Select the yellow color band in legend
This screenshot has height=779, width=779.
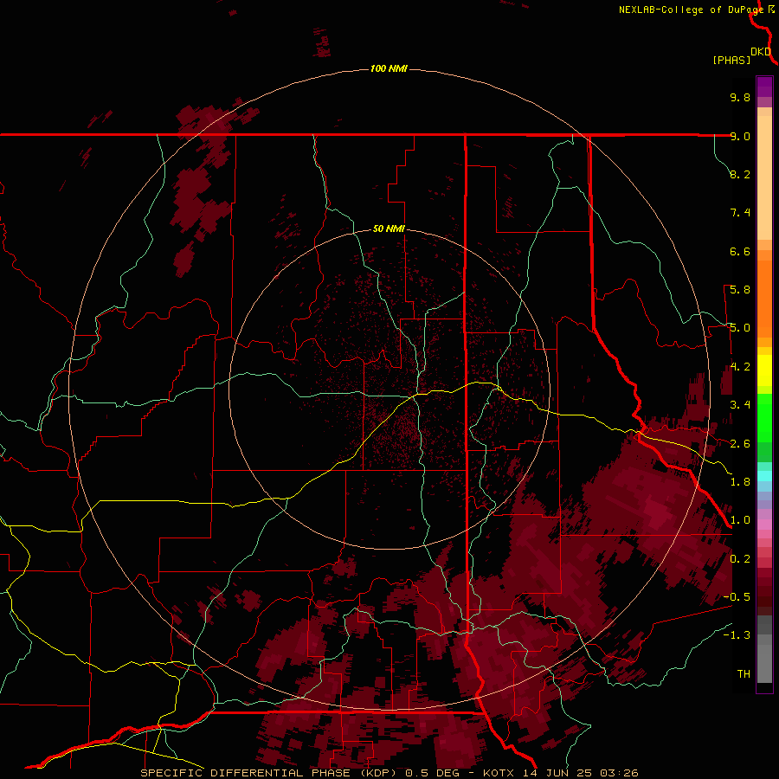click(x=764, y=370)
